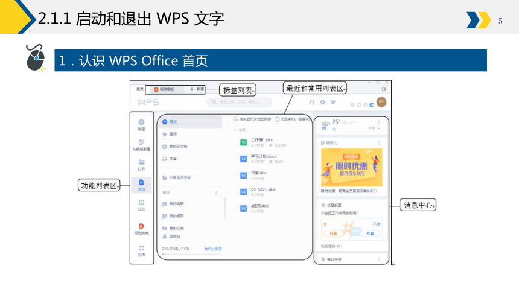Viewport: 519px width, 292px height.
Task: Open the 每日任务 card more menu
Action: coord(379,259)
